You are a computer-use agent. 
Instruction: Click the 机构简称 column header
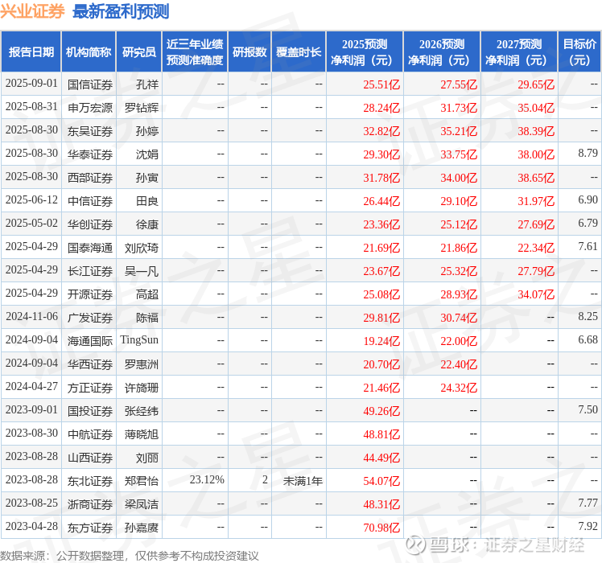[x=89, y=52]
